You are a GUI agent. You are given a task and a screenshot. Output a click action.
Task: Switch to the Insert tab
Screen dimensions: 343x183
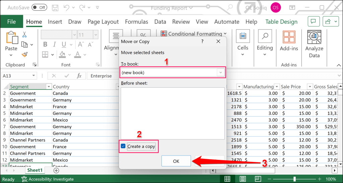point(55,22)
